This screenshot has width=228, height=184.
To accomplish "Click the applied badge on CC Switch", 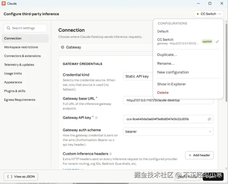I will point(207,42).
